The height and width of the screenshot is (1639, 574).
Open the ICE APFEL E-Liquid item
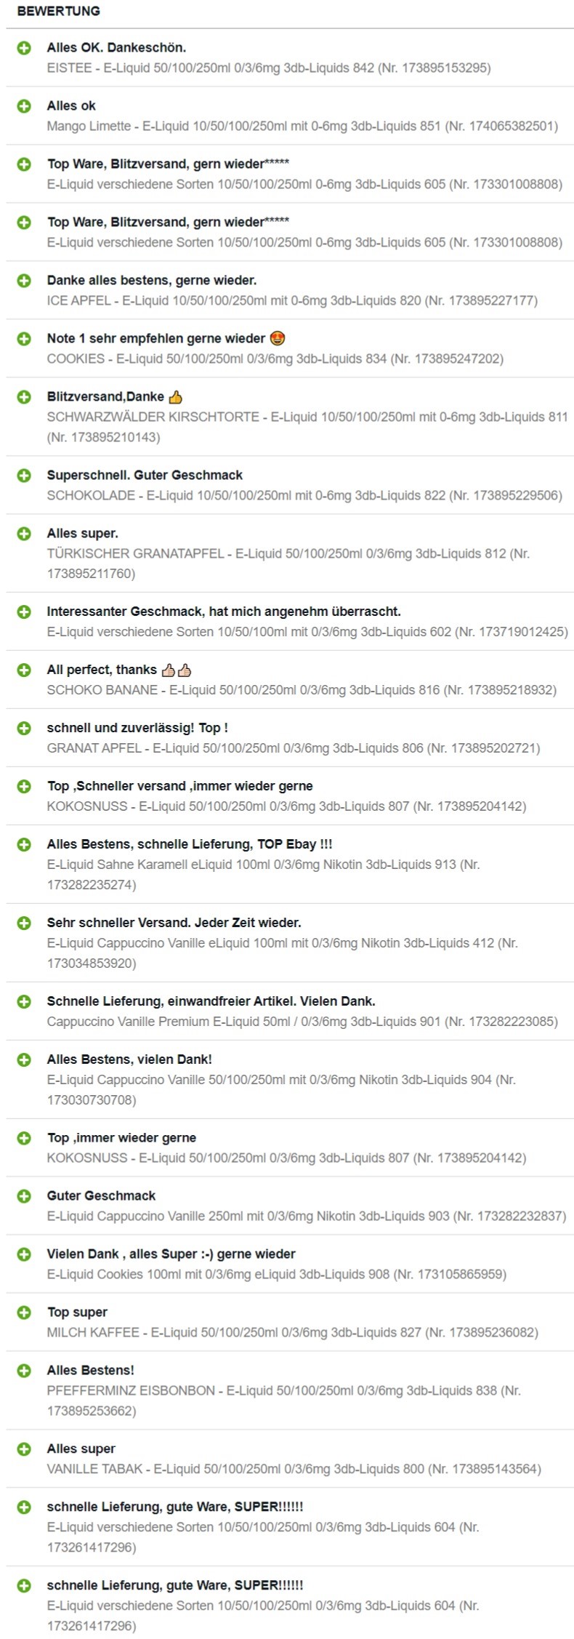[292, 301]
